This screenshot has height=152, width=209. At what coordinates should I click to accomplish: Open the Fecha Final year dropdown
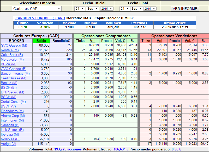150,9
